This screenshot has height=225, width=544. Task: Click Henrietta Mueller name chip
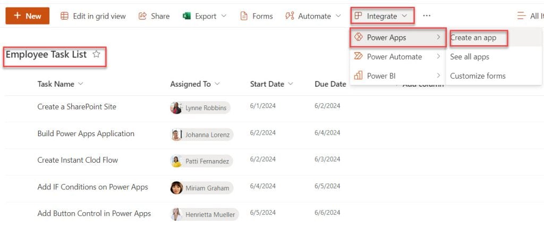[x=205, y=214]
